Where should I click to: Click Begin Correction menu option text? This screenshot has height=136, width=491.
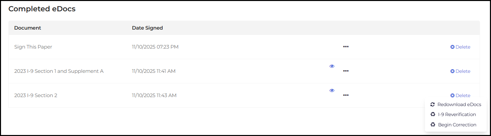coord(457,125)
